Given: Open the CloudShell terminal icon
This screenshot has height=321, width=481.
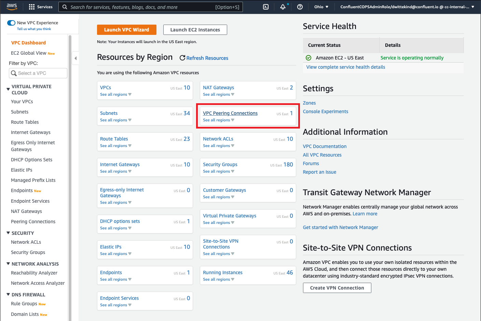Looking at the screenshot, I should pos(266,7).
